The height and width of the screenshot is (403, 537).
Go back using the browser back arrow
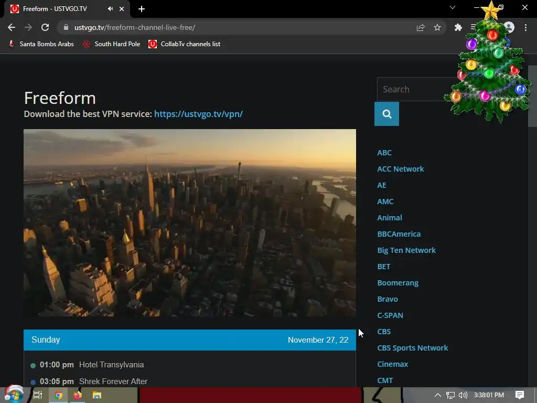point(12,27)
